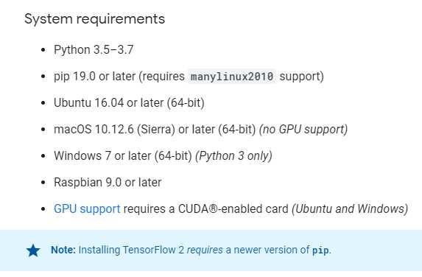Click the bold Note: label
Image resolution: width=422 pixels, height=277 pixels.
[x=63, y=250]
